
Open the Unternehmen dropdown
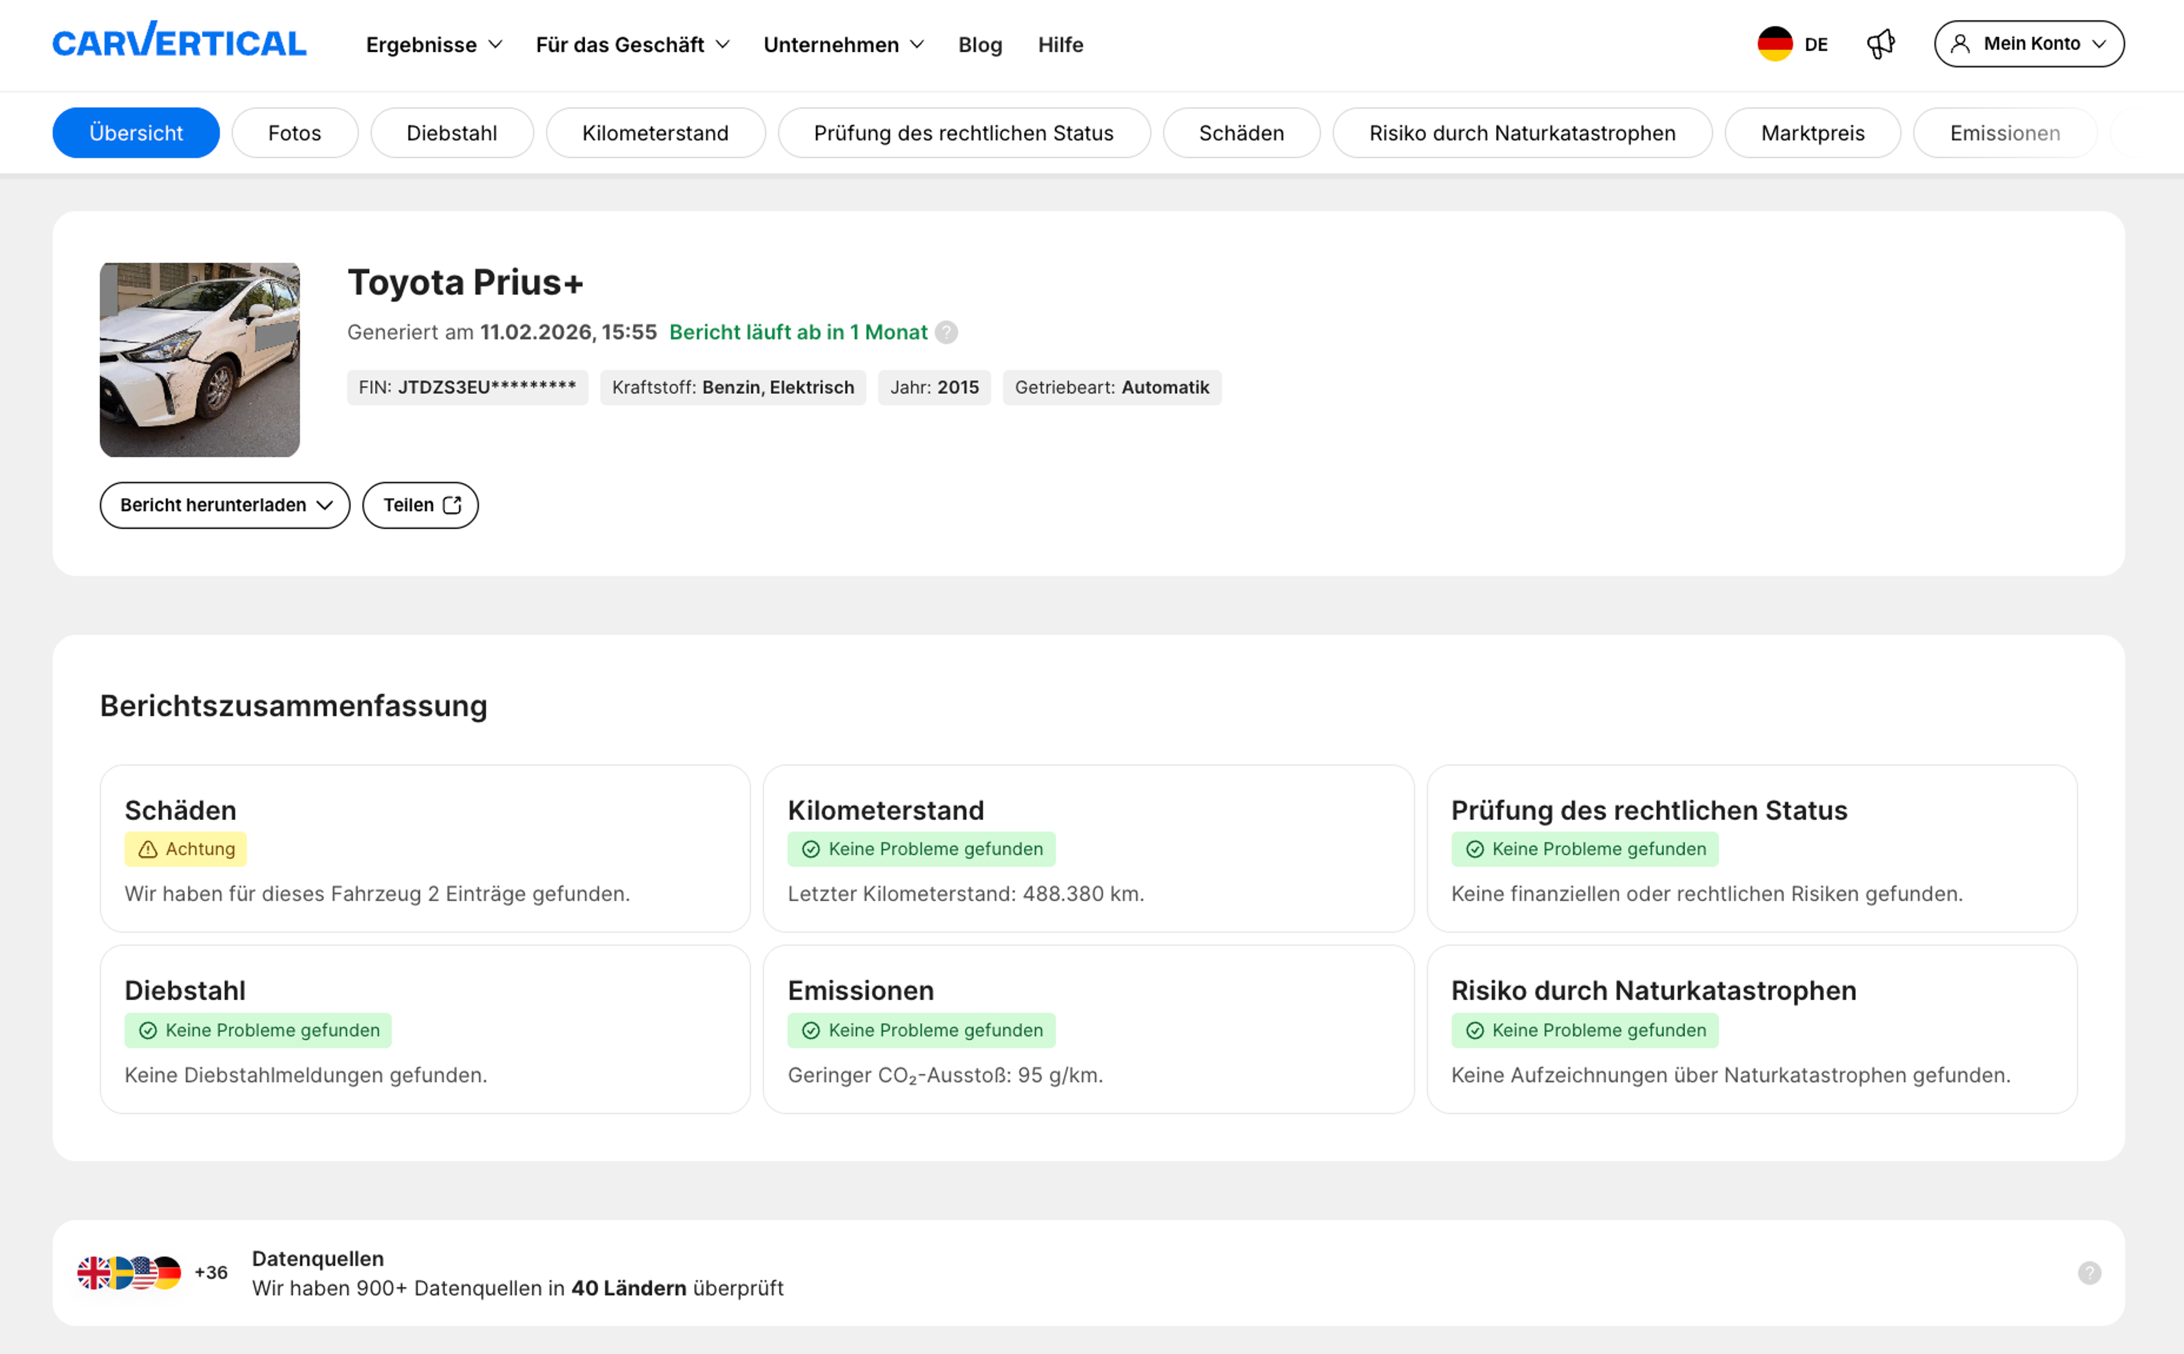point(843,45)
